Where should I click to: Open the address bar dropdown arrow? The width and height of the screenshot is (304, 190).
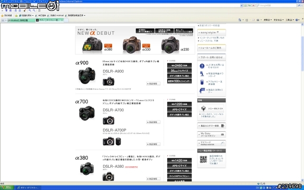pos(241,5)
